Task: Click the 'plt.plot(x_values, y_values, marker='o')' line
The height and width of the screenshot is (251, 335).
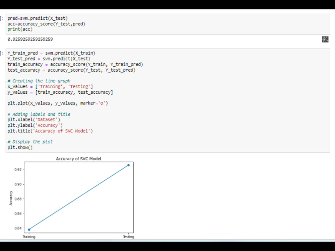Action: 58,103
